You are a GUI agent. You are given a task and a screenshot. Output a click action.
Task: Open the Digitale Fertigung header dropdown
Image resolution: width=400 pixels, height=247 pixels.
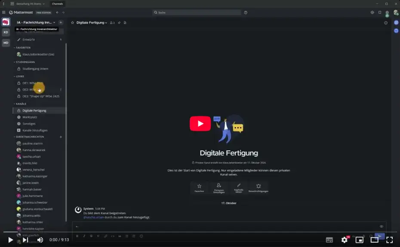coord(92,23)
